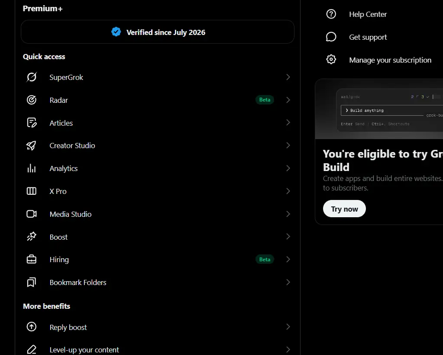
Task: Expand Hiring row chevron
Action: (288, 259)
